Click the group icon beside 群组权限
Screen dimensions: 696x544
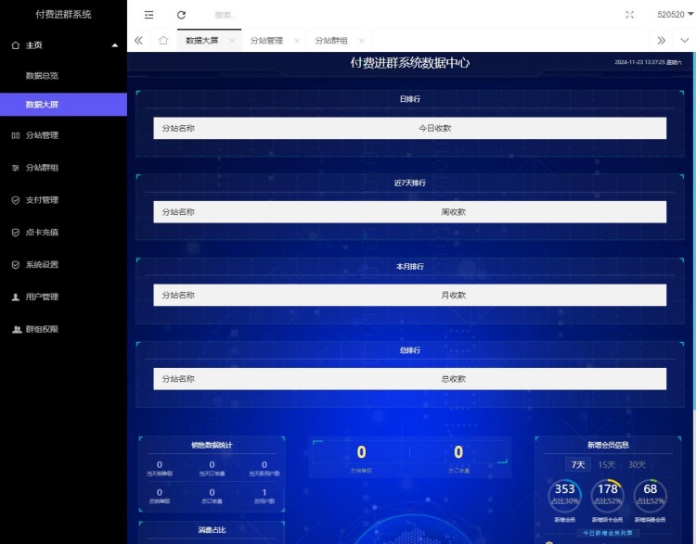[x=17, y=329]
